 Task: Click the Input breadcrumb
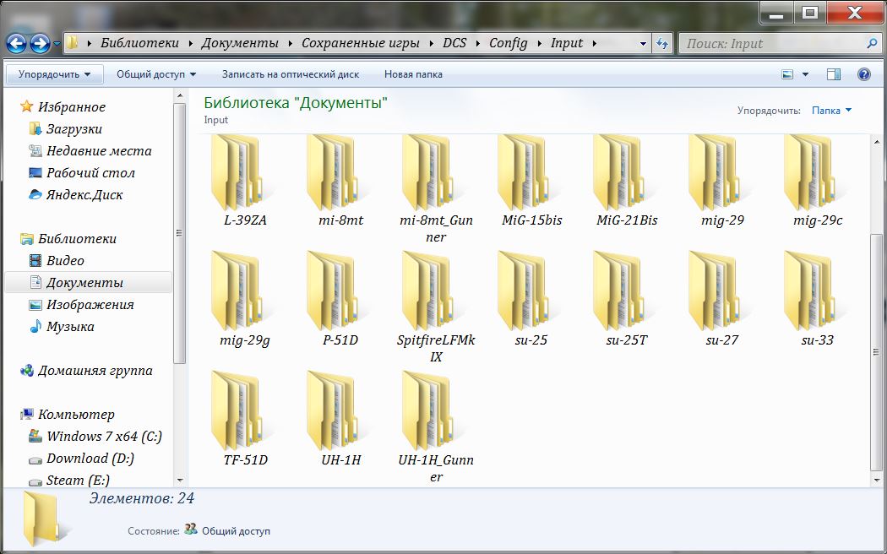coord(567,44)
